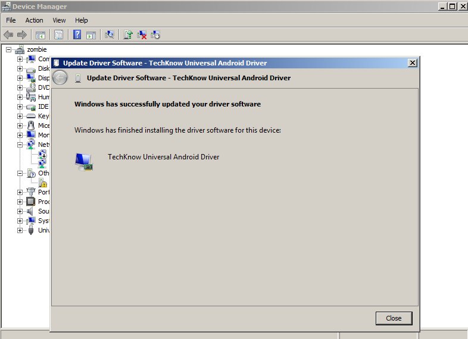Expand the Human Interface Devices category

(20, 97)
